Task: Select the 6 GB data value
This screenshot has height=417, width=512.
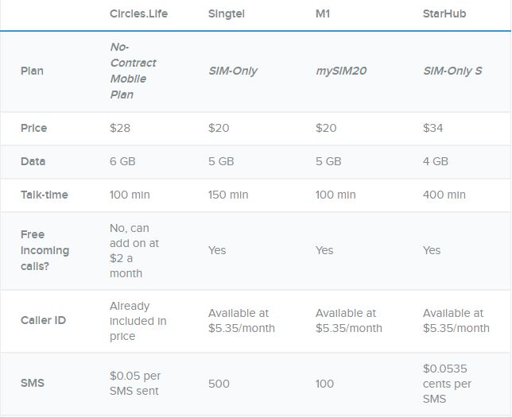Action: (122, 161)
